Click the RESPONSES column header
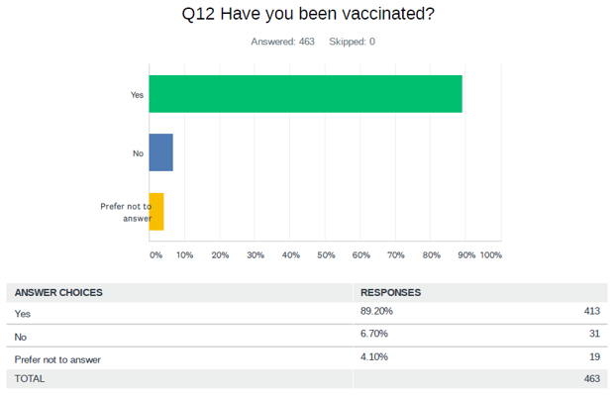Viewport: 614px width, 395px height. tap(390, 292)
